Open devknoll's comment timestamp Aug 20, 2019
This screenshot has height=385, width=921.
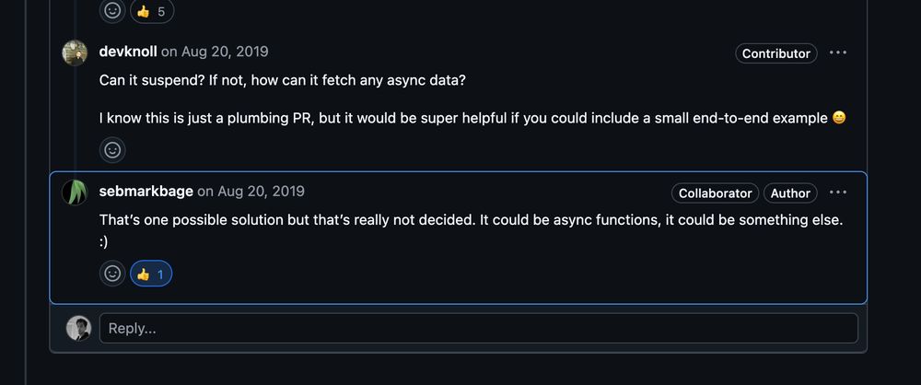225,52
